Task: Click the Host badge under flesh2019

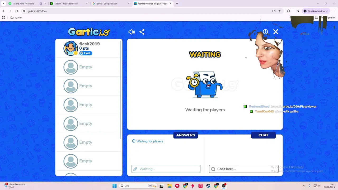Action: click(86, 53)
